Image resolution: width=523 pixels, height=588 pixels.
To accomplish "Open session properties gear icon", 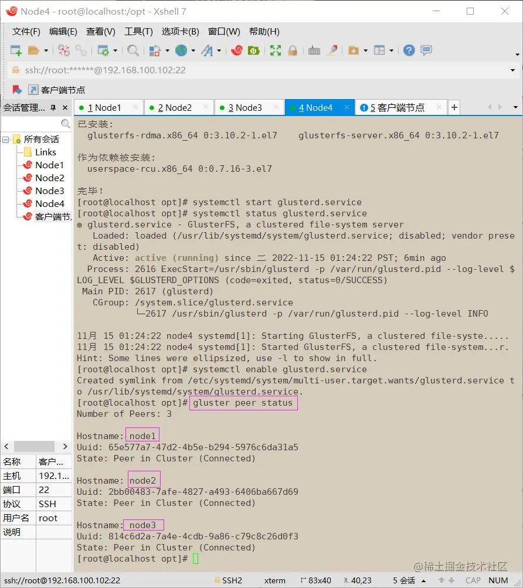I will [103, 50].
